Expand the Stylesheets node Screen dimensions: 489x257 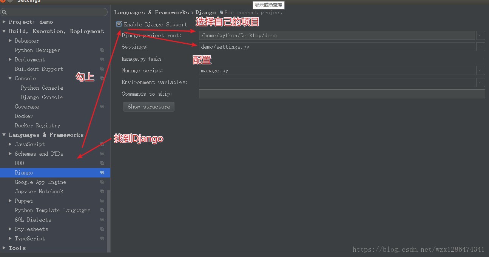[10, 229]
